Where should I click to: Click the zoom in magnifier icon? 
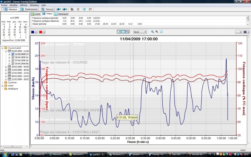(x=152, y=32)
